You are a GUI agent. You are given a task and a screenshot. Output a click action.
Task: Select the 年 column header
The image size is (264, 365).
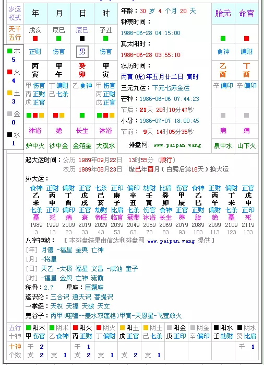click(35, 14)
